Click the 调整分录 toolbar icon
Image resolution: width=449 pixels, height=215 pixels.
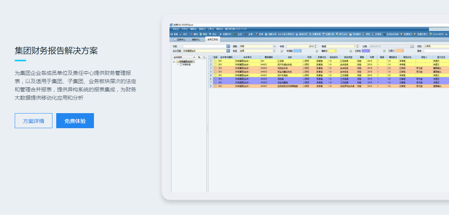pyautogui.click(x=266, y=34)
